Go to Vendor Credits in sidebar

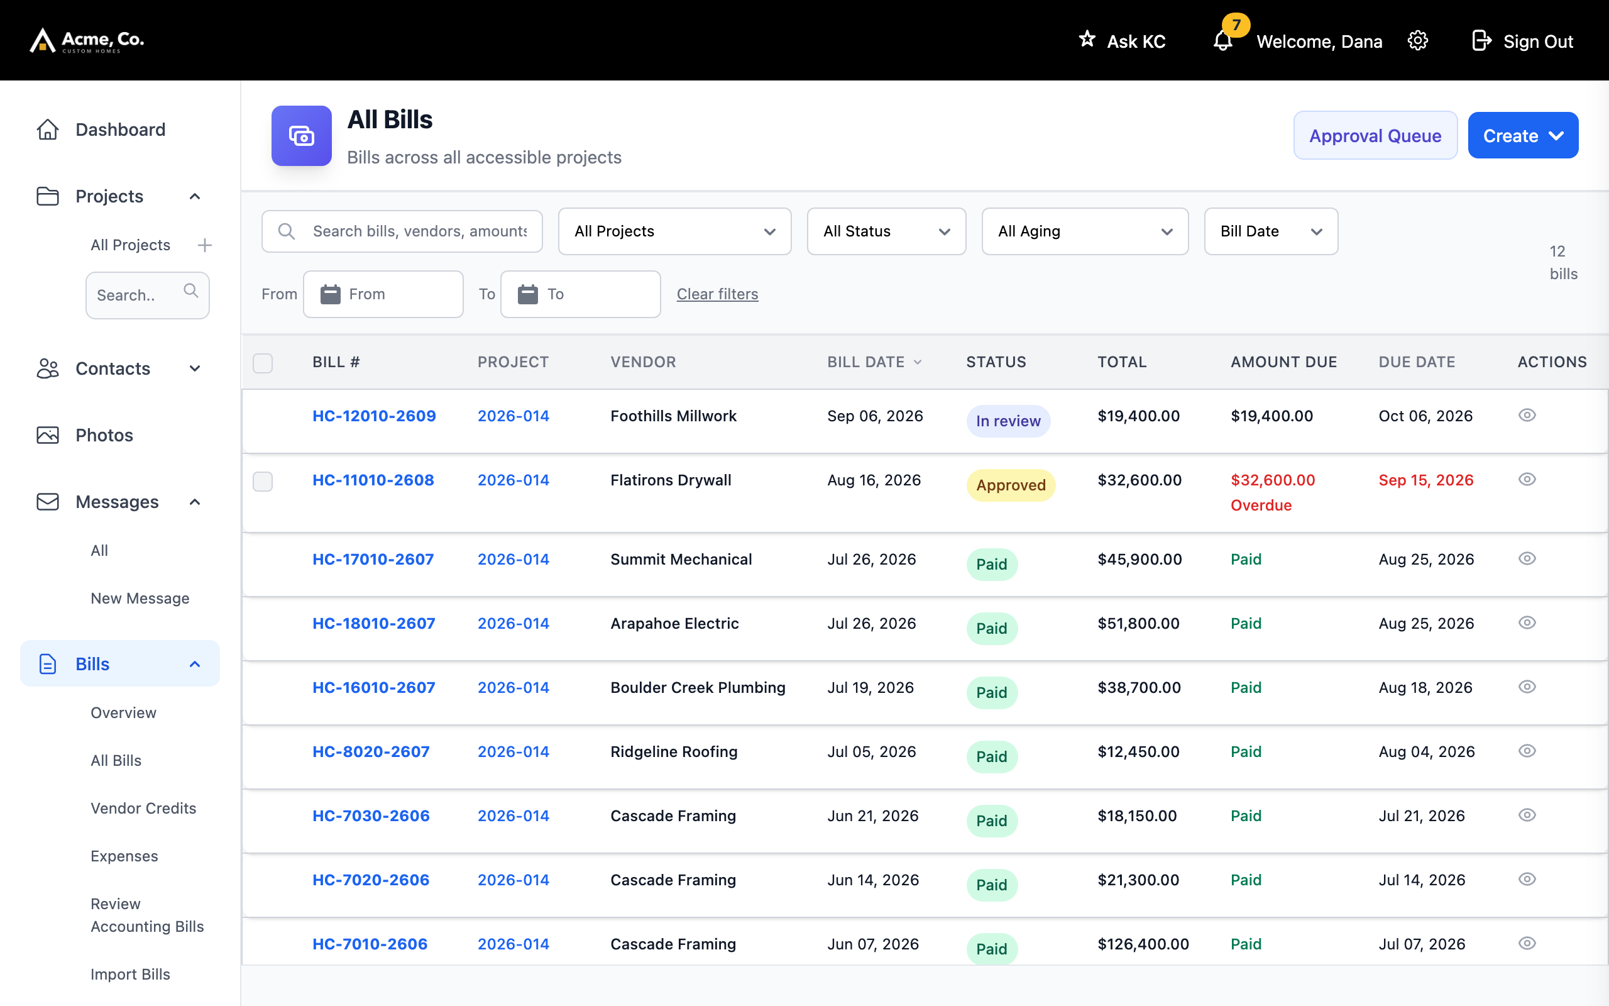coord(143,808)
